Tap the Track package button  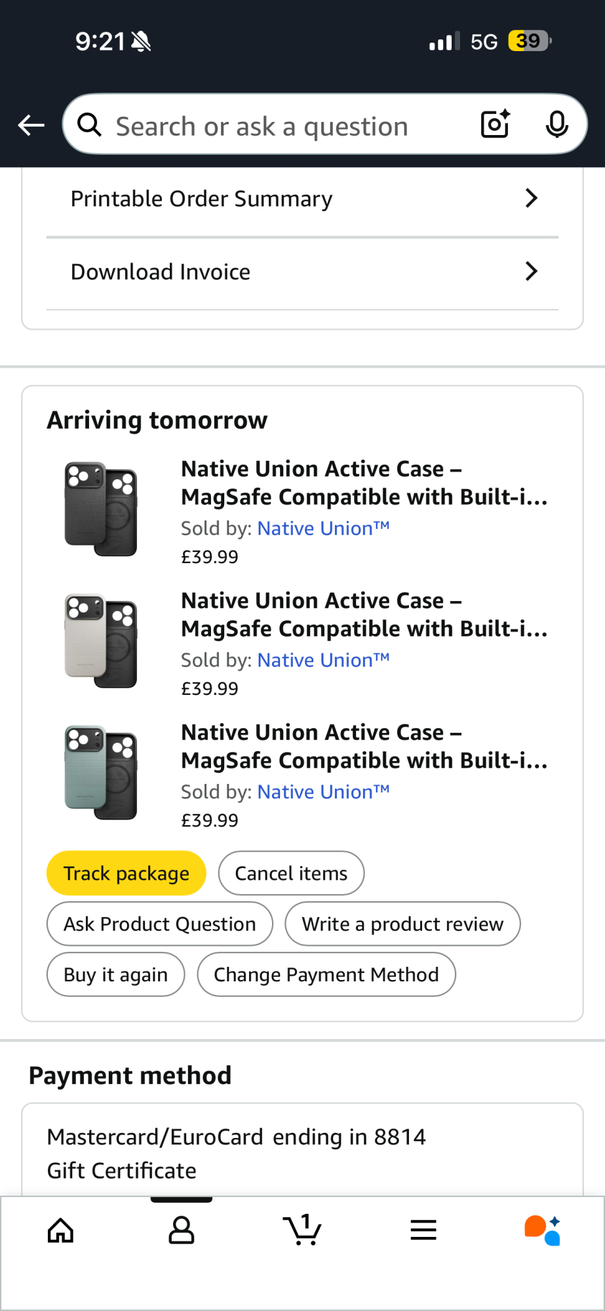click(127, 873)
